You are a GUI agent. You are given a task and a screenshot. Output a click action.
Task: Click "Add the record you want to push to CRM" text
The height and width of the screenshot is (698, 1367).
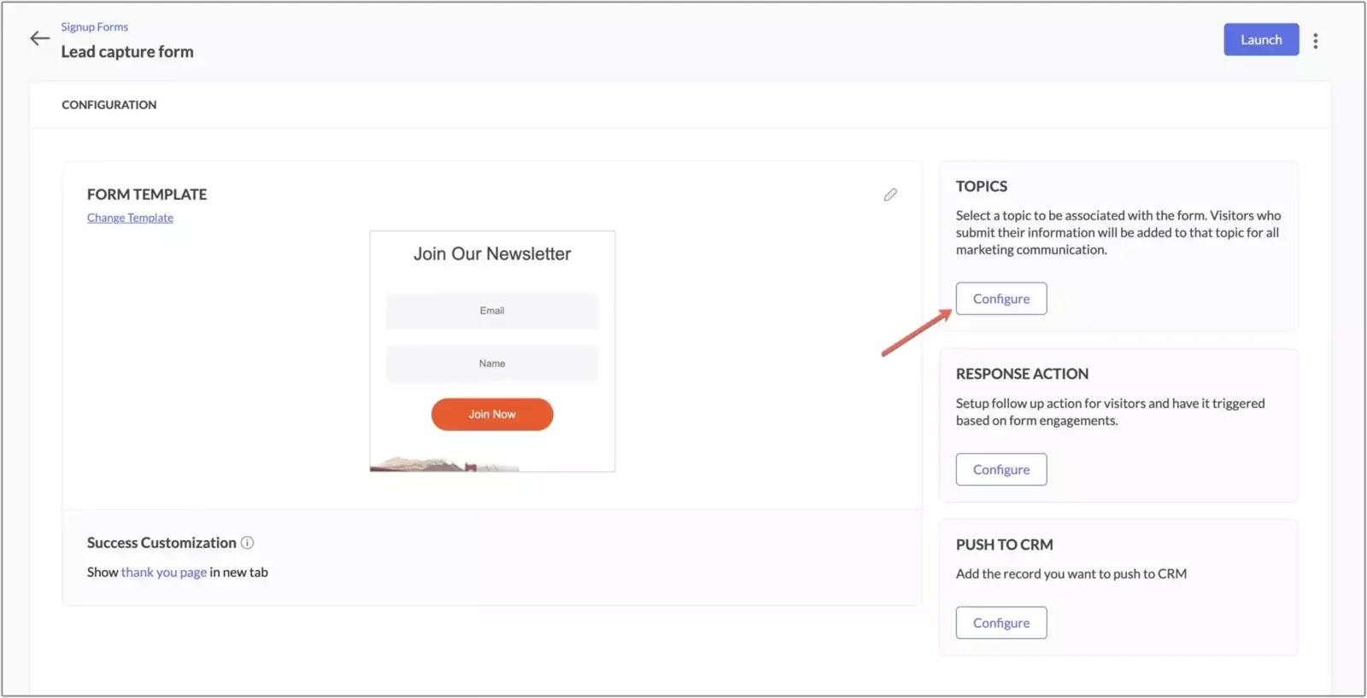[1071, 574]
